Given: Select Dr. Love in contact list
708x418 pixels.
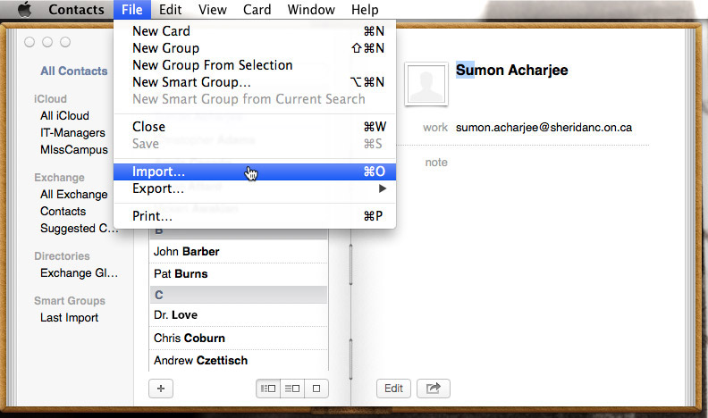Looking at the screenshot, I should 239,315.
